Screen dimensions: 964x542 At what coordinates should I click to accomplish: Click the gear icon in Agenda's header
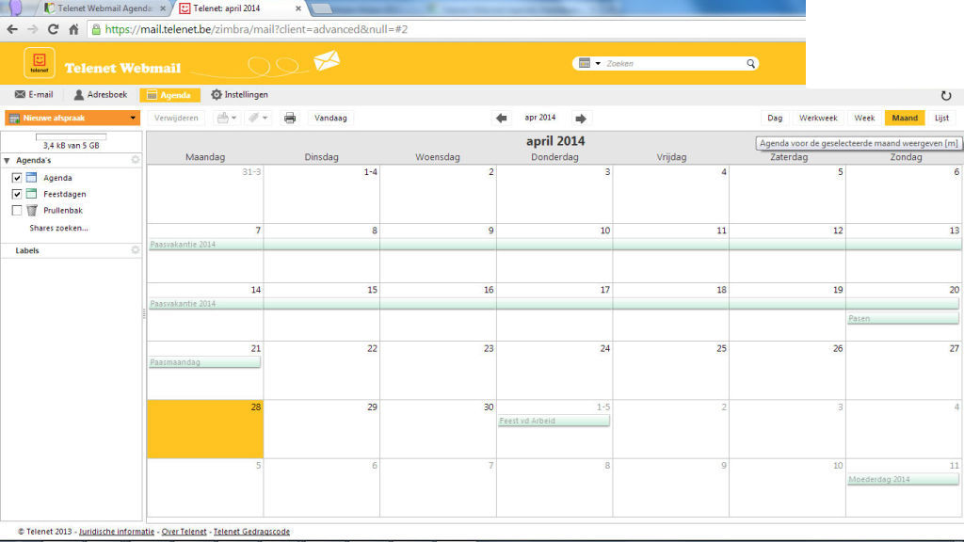tap(136, 160)
